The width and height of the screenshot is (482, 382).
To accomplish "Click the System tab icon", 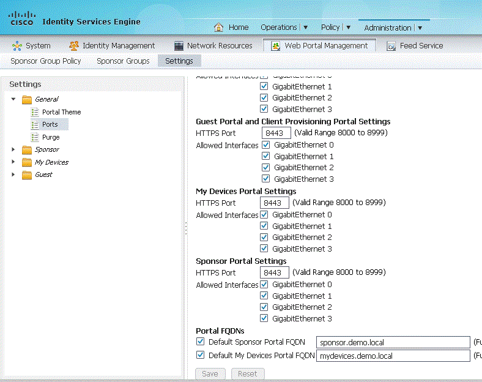I will coord(17,46).
